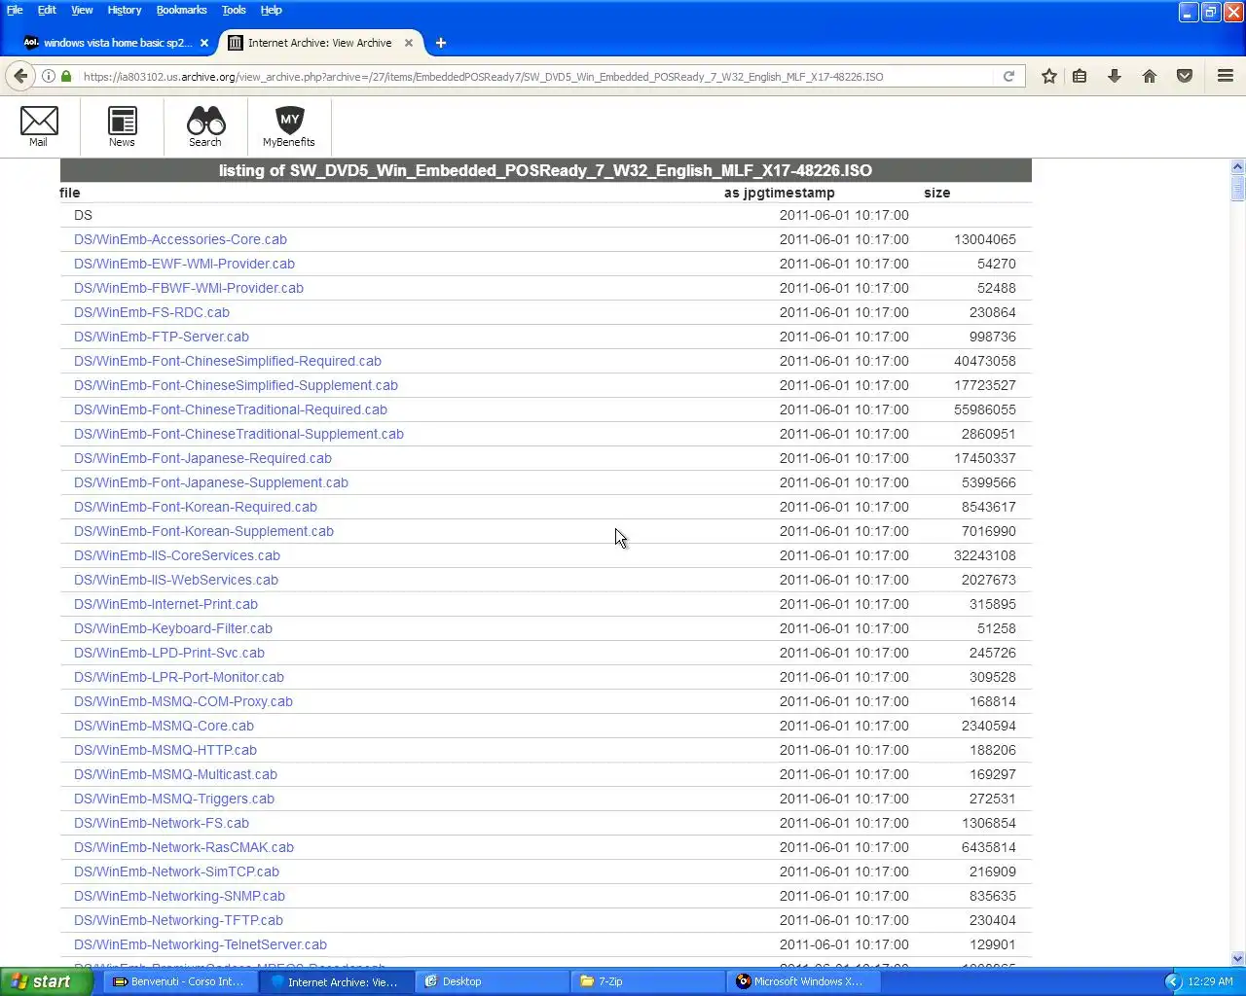Click the Search binoculars icon
Viewport: 1246px width, 996px height.
[205, 122]
